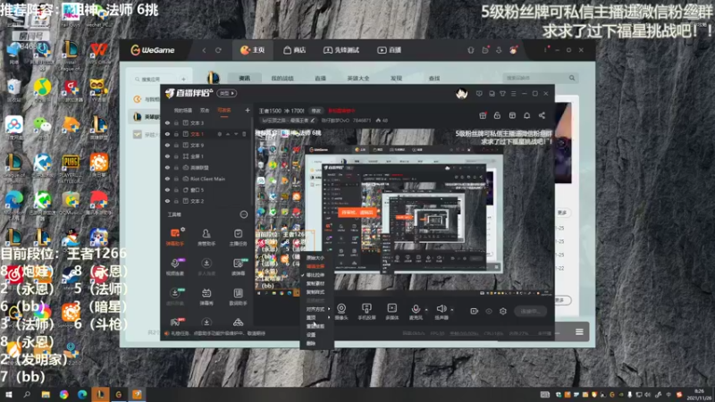Screen dimensions: 715x402
Task: Open Windows Start menu
Action: 9,394
